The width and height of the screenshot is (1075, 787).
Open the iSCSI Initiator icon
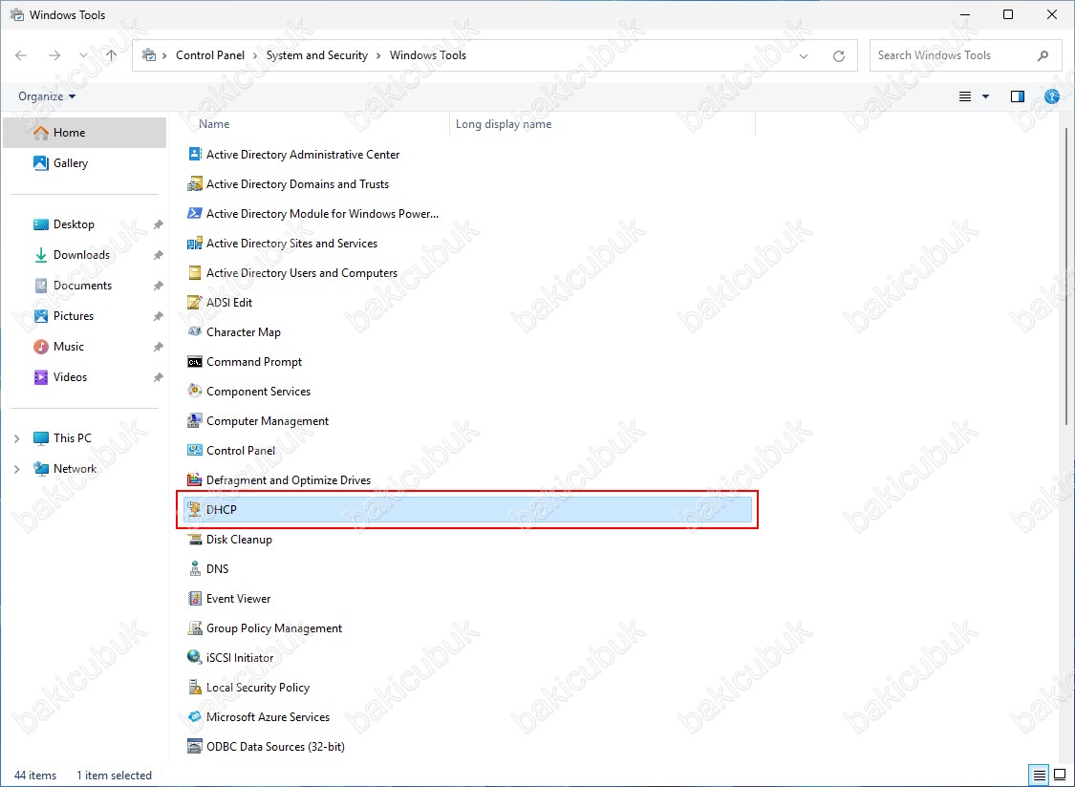click(195, 658)
